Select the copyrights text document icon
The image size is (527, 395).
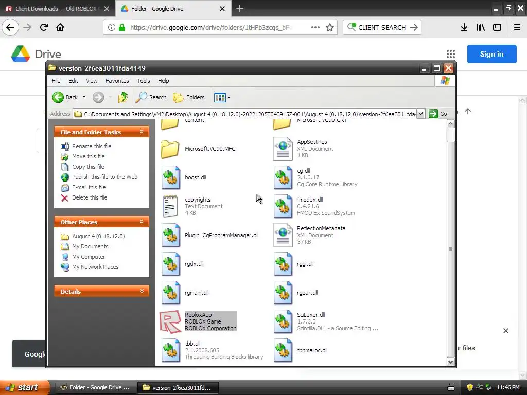[170, 206]
